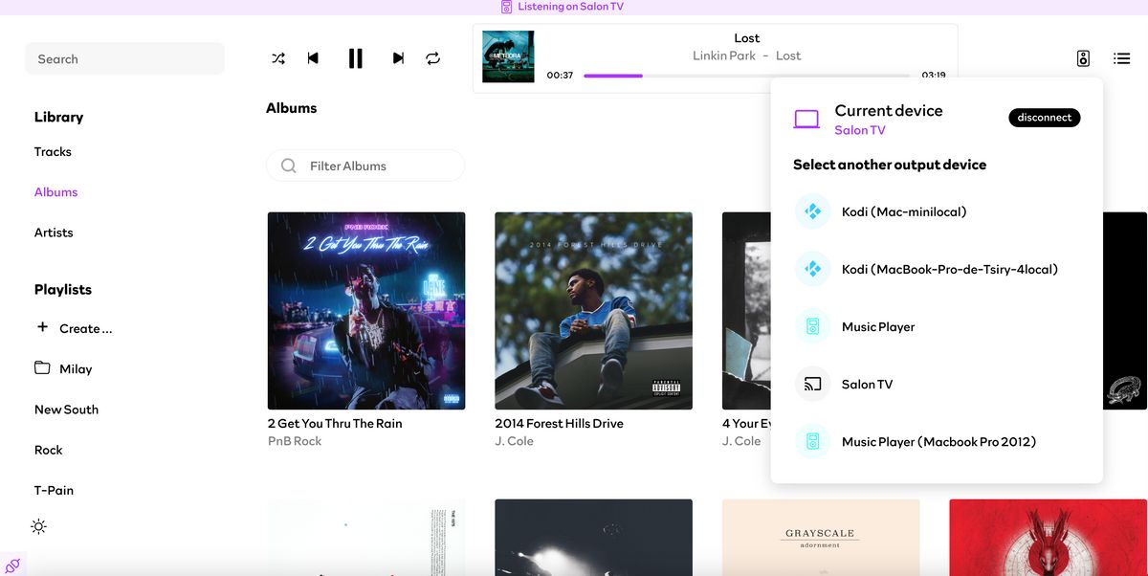Open the output device selector icon
The image size is (1148, 576).
point(1082,57)
